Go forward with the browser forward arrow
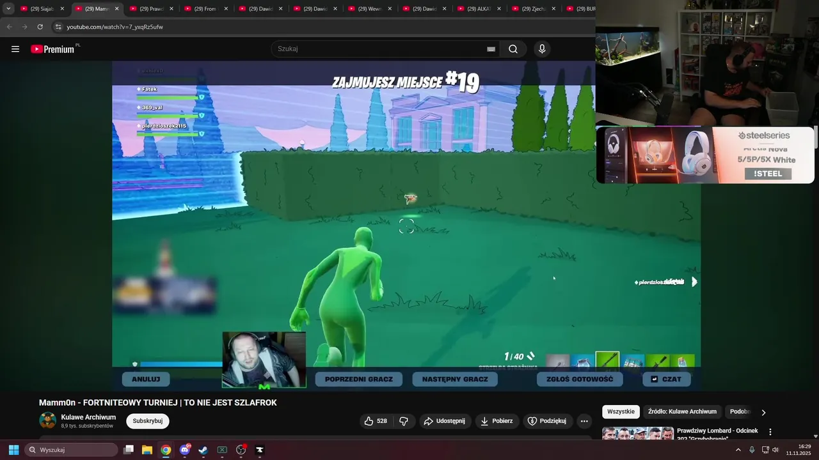The width and height of the screenshot is (819, 460). (x=24, y=27)
